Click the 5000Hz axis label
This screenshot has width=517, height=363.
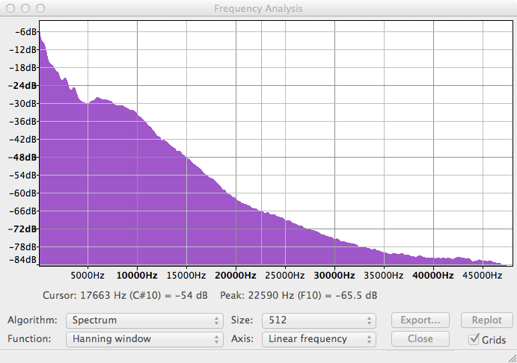click(88, 276)
